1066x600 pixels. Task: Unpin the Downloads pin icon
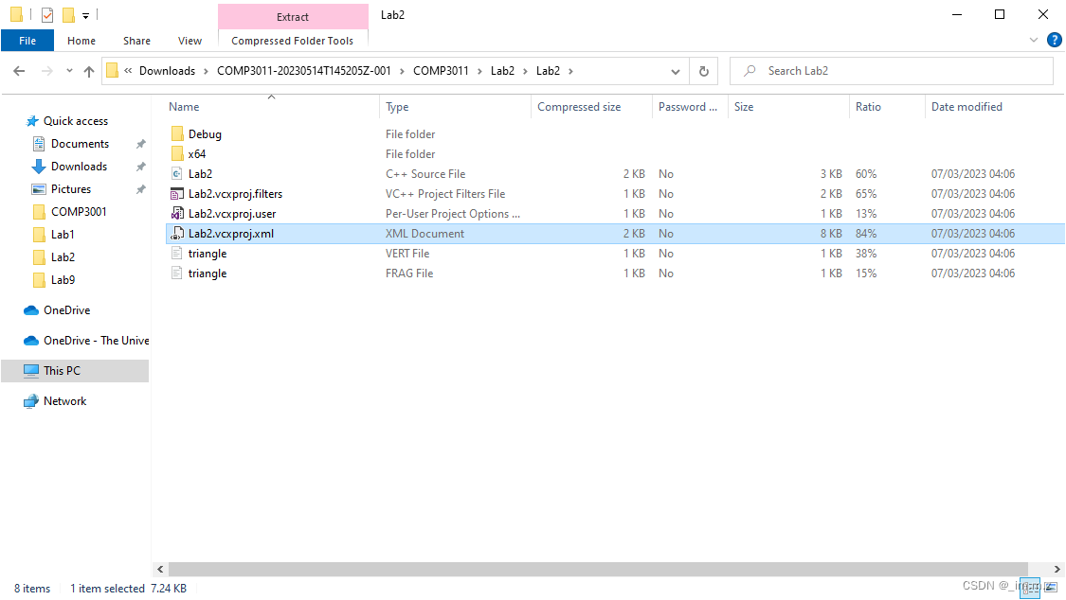[140, 166]
